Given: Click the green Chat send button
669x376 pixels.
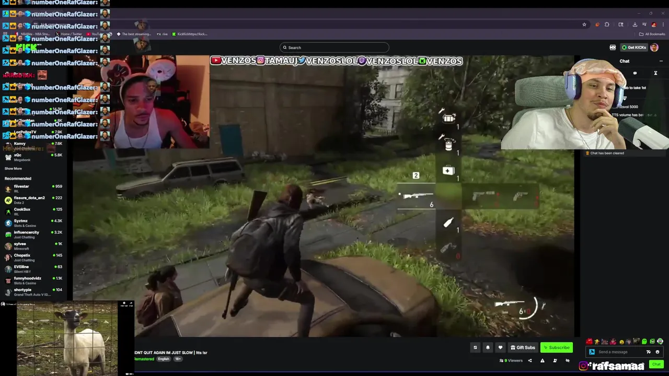Looking at the screenshot, I should [x=656, y=364].
